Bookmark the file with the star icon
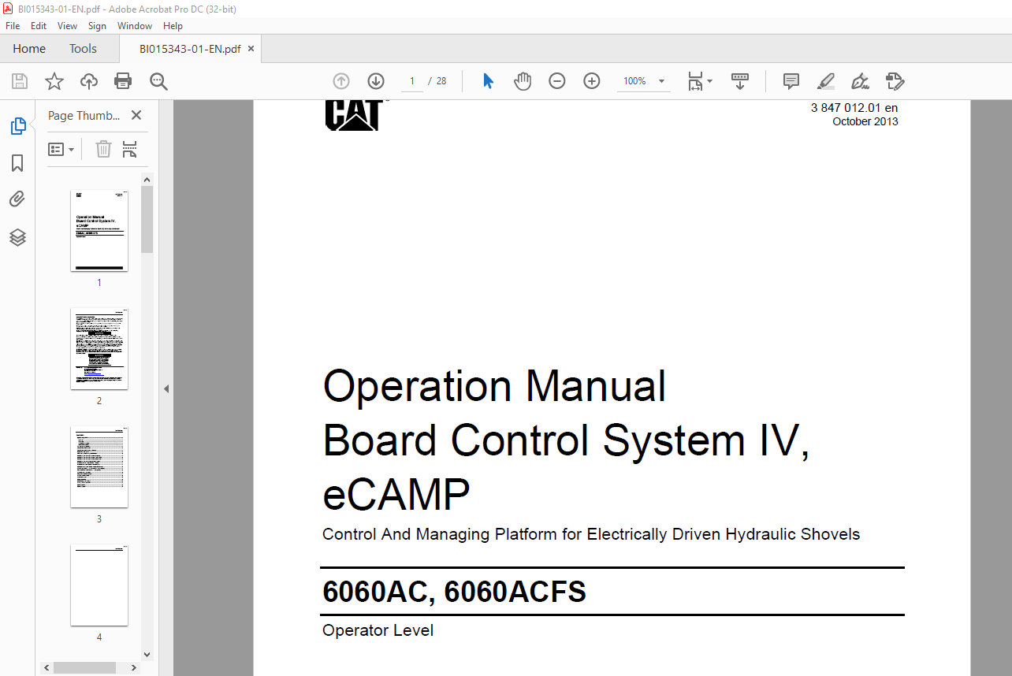The height and width of the screenshot is (676, 1012). (54, 81)
